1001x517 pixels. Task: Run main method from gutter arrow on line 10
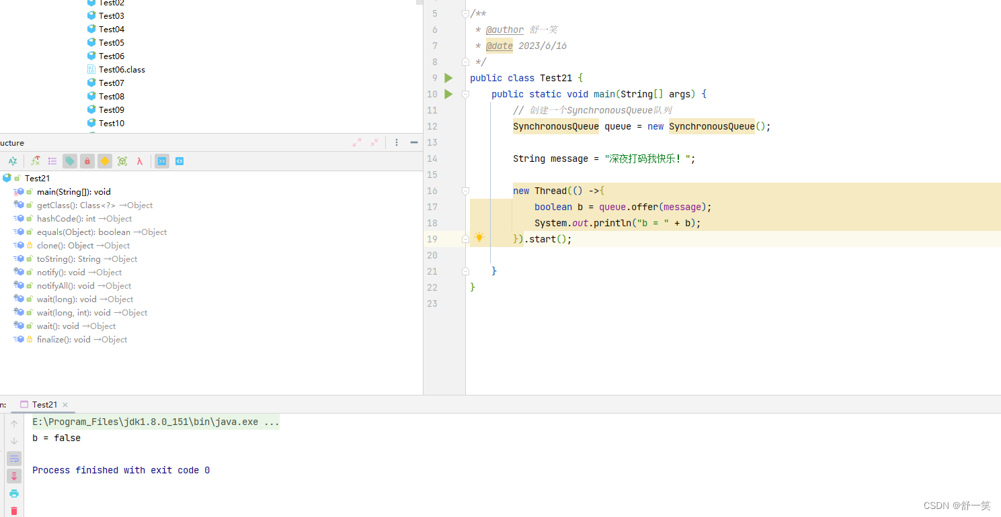(x=449, y=94)
